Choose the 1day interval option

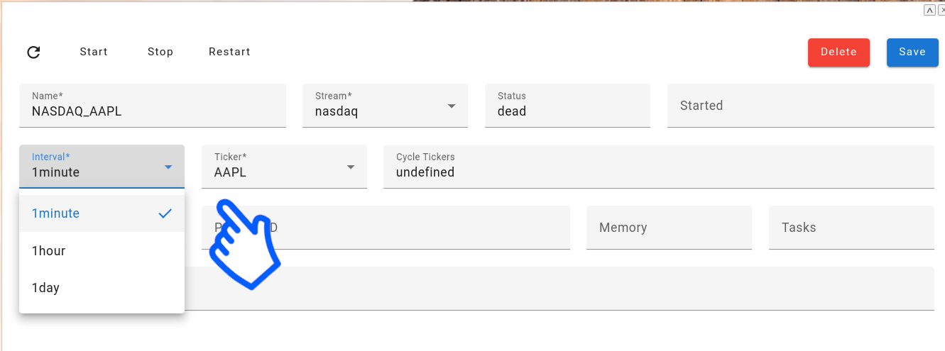click(x=46, y=288)
